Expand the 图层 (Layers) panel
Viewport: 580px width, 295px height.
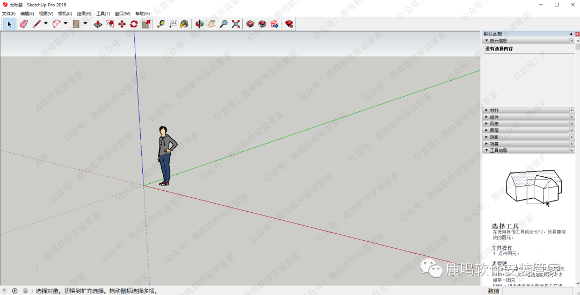(494, 130)
